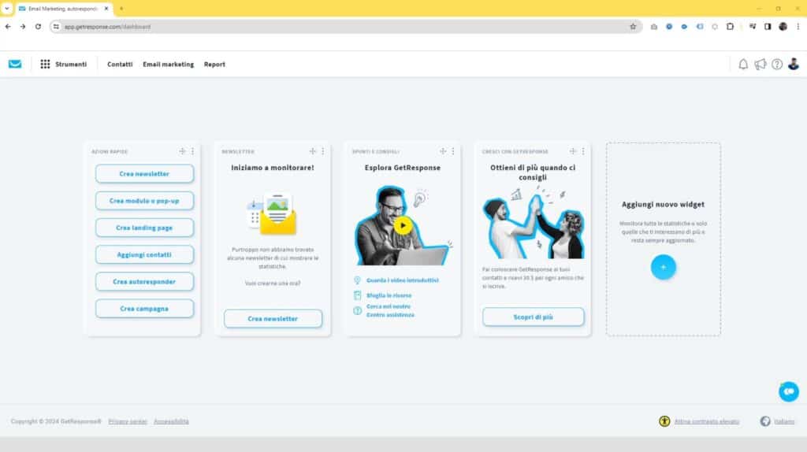This screenshot has width=807, height=452.
Task: Click the Crea autoresponder button
Action: pos(144,281)
